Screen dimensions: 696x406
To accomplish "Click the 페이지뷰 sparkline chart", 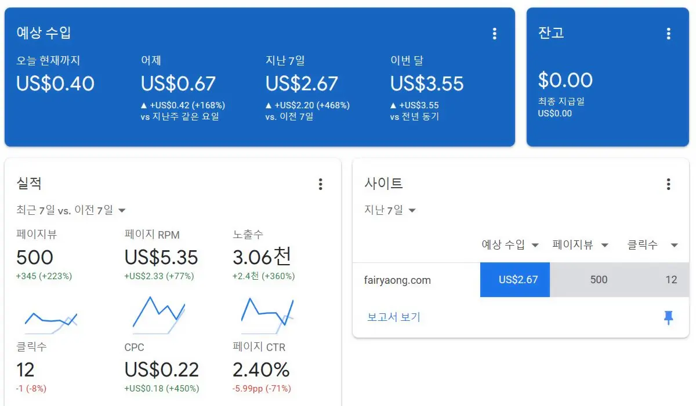I will 51,317.
